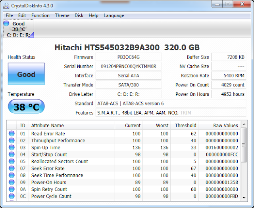Click the Rotation Rate field 5400 RPM
254x208 pixels.
229,76
